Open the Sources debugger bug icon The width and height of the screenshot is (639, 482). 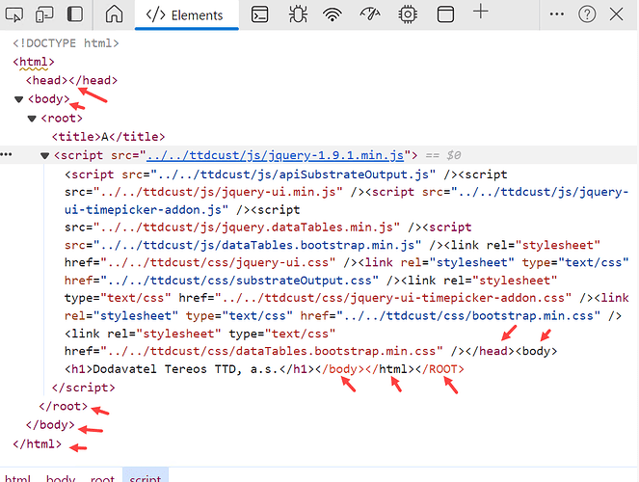[x=298, y=14]
